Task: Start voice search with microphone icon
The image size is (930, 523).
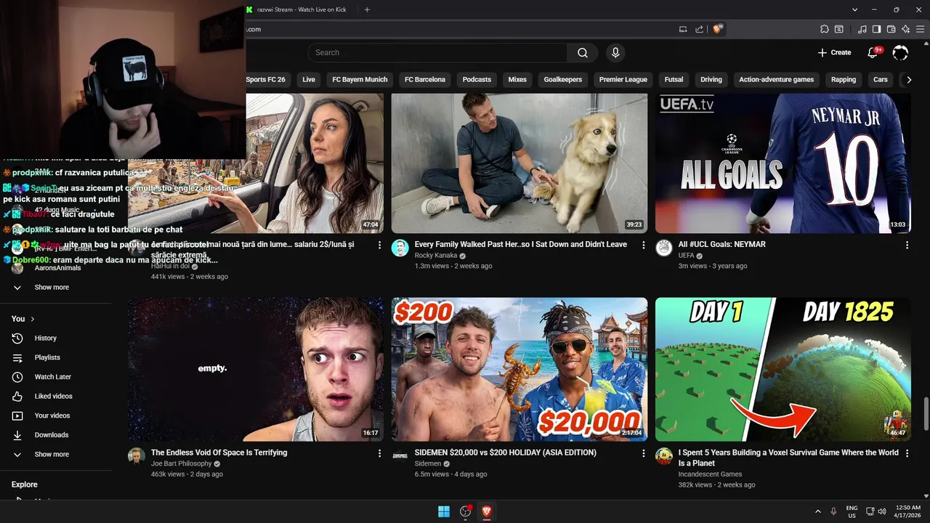Action: (615, 52)
